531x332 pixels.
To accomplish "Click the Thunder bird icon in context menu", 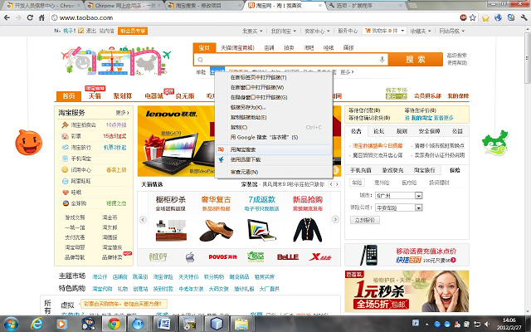I will (222, 159).
